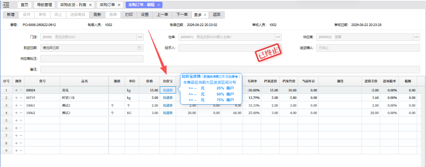Open the 仓库 lookup ellipsis button
The height and width of the screenshot is (167, 426).
tap(278, 37)
